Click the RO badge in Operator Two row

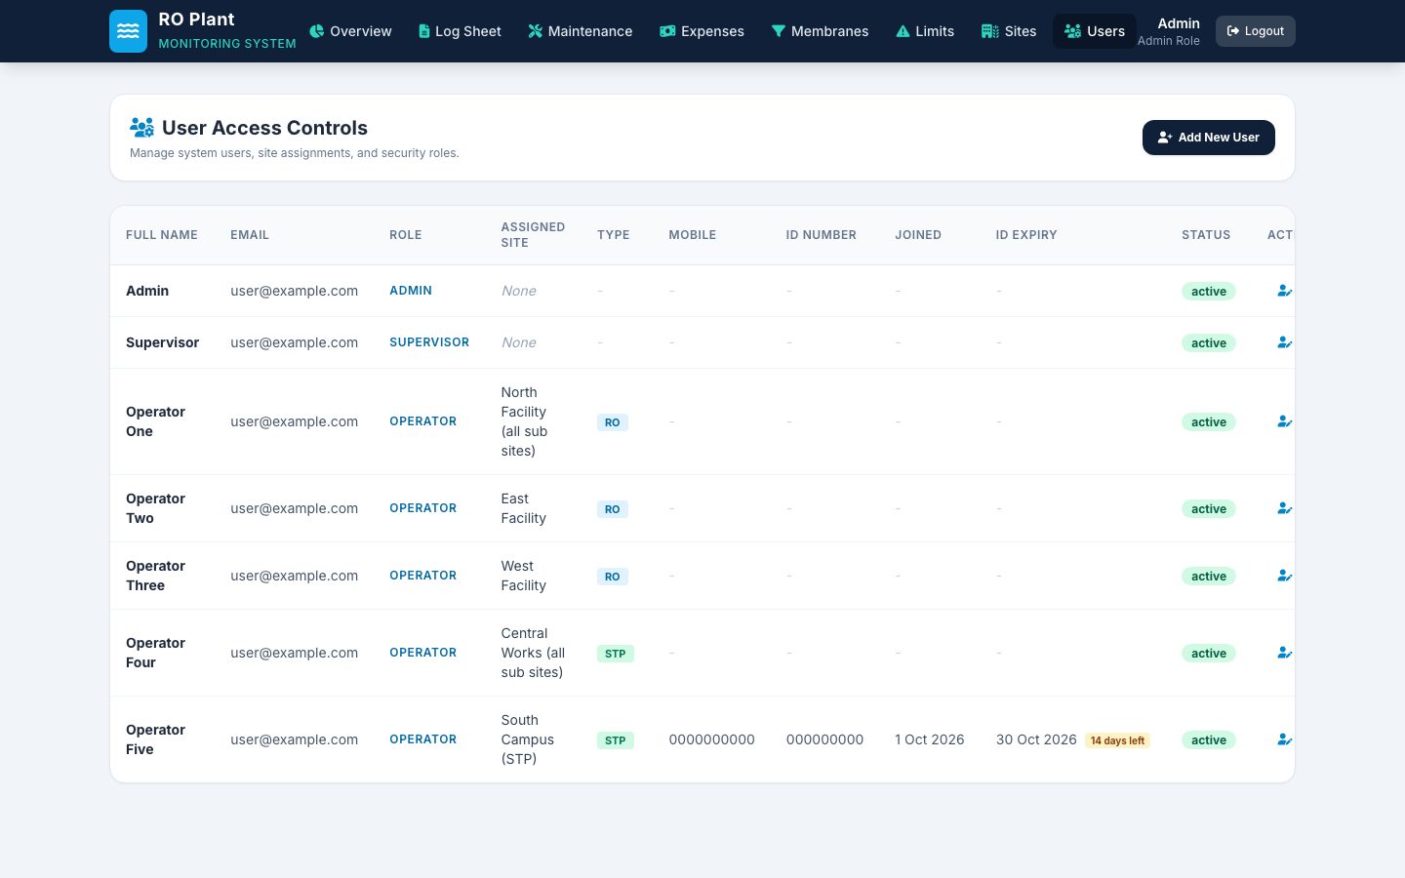point(613,509)
